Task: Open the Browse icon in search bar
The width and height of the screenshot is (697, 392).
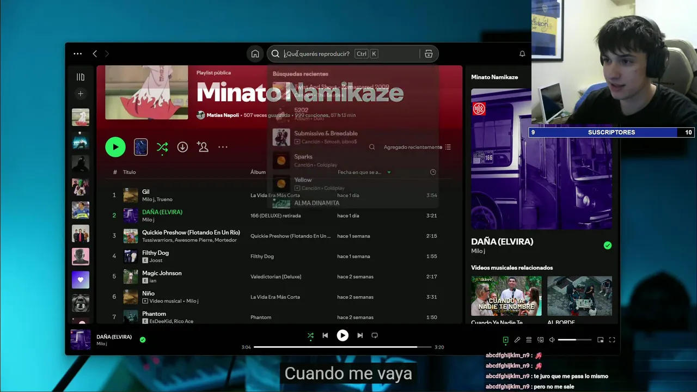Action: click(429, 54)
